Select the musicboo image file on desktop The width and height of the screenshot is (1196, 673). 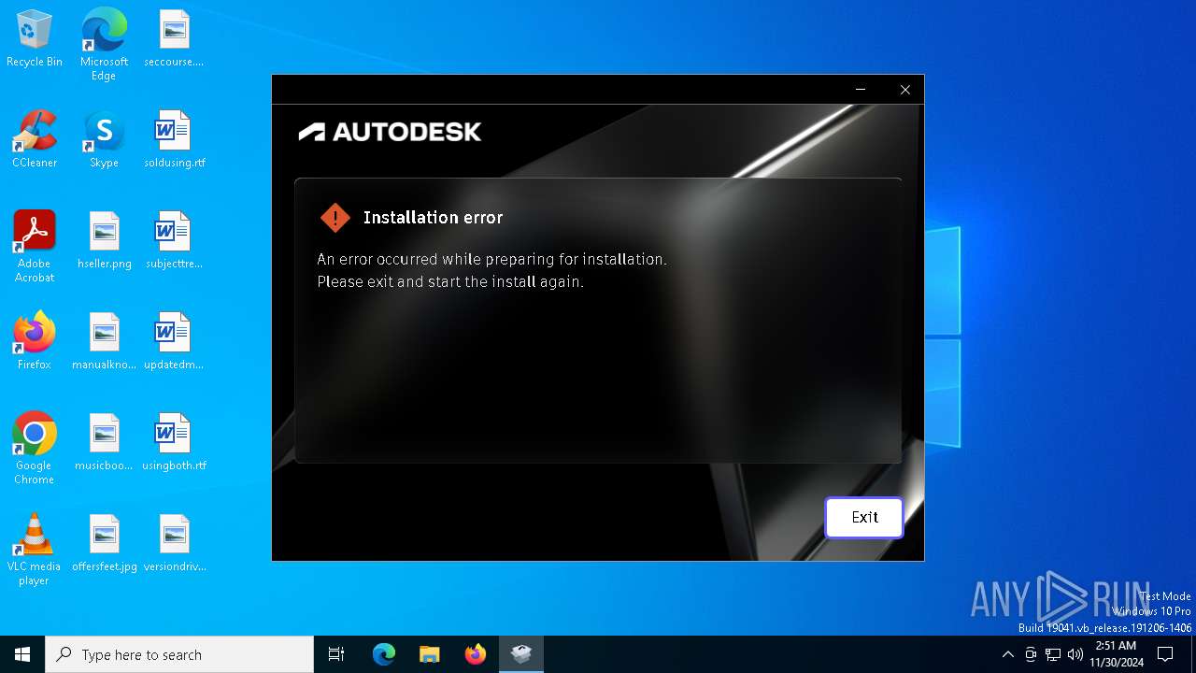[104, 442]
